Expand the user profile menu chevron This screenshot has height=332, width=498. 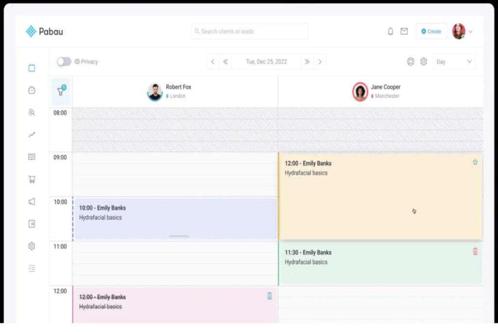(x=470, y=32)
